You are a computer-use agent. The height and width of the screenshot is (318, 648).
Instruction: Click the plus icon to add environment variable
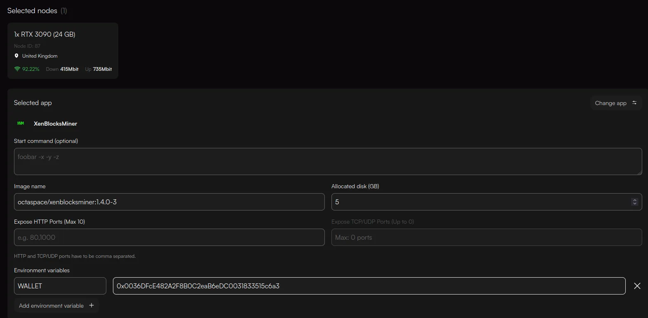click(x=92, y=305)
